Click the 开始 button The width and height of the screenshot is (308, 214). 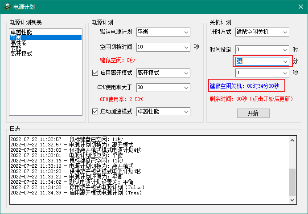pos(253,113)
